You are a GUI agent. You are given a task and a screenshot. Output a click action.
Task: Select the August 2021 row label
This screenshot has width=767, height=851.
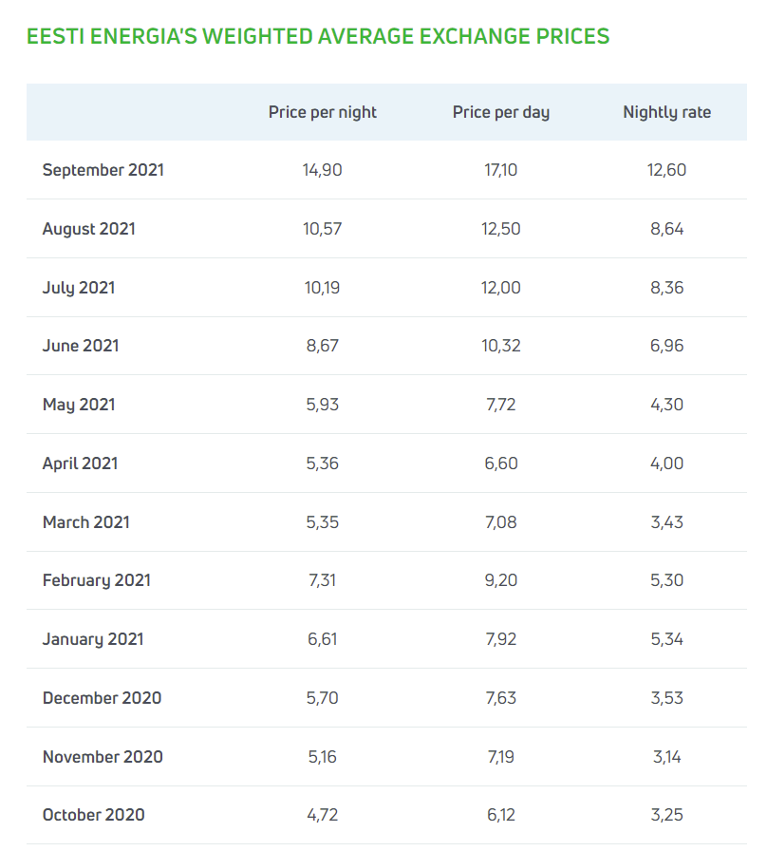pyautogui.click(x=89, y=229)
